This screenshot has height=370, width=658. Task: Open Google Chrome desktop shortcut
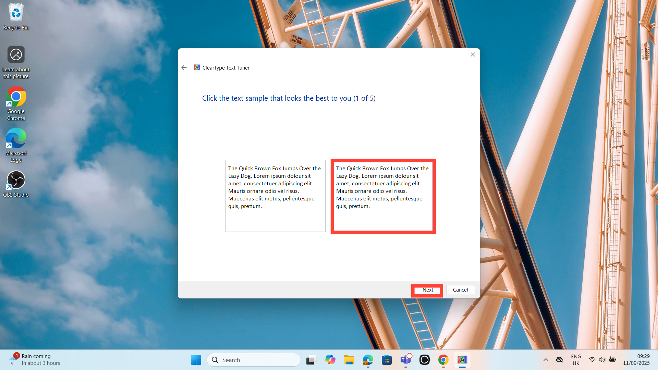[16, 103]
